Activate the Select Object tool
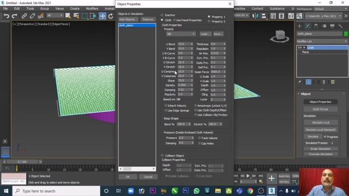The width and height of the screenshot is (349, 196). pos(68,16)
